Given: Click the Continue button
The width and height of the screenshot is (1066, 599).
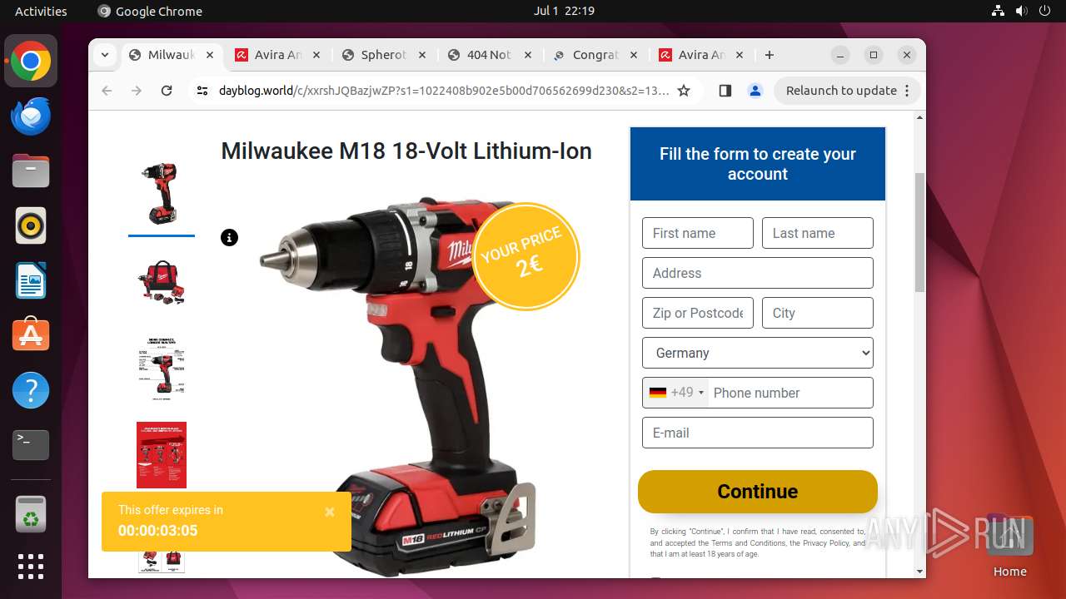Looking at the screenshot, I should (x=758, y=492).
